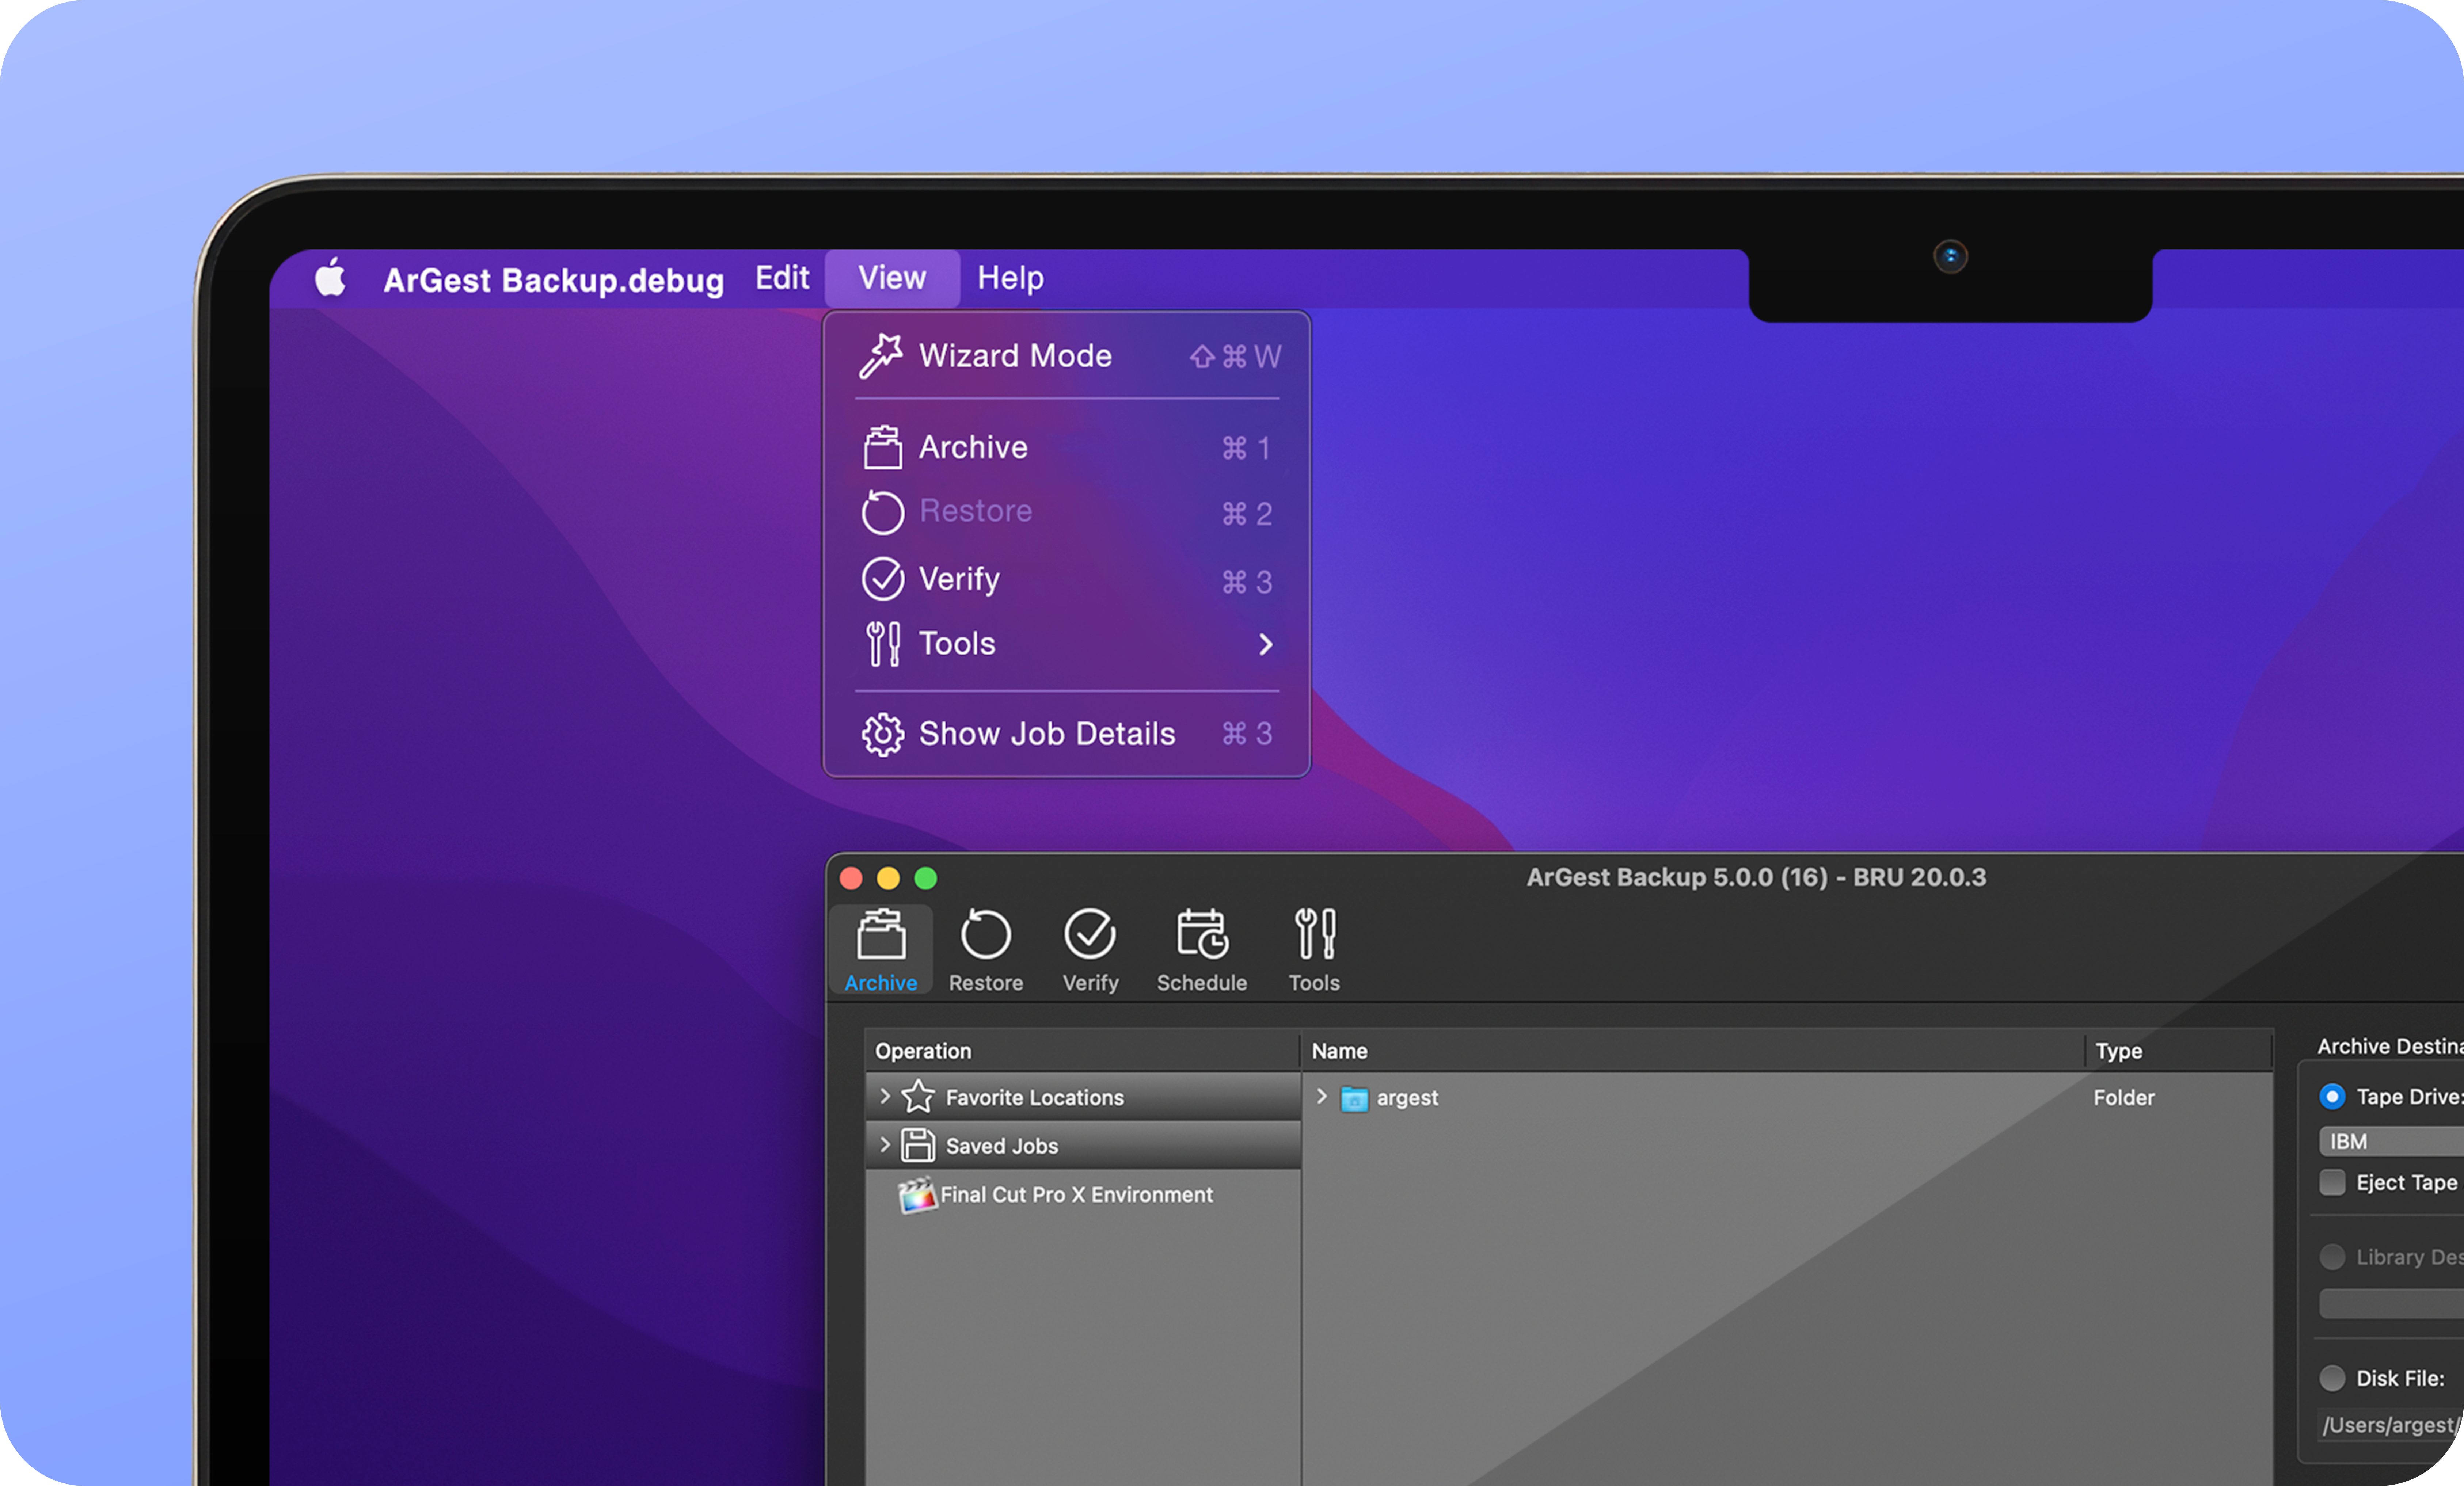2464x1486 pixels.
Task: Expand the Saved Jobs tree item
Action: point(884,1144)
